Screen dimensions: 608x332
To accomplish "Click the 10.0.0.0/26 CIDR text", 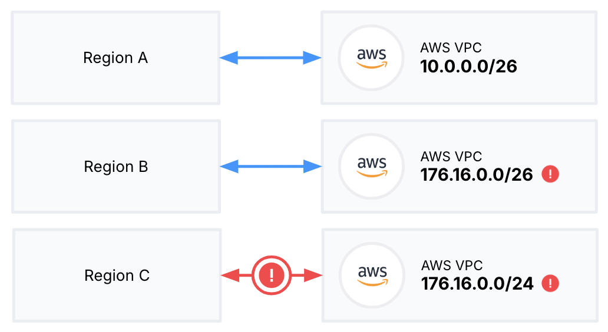I will pos(469,66).
